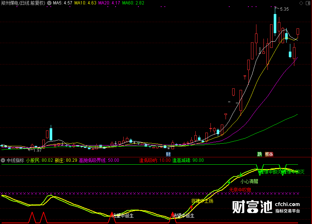Click the MA5: 4.57 label
Viewport: 312px width, 224px height.
63,3
